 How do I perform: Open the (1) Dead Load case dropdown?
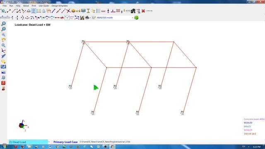(x=28, y=142)
